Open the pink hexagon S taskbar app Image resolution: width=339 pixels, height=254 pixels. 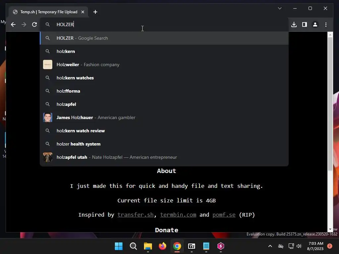tap(221, 246)
